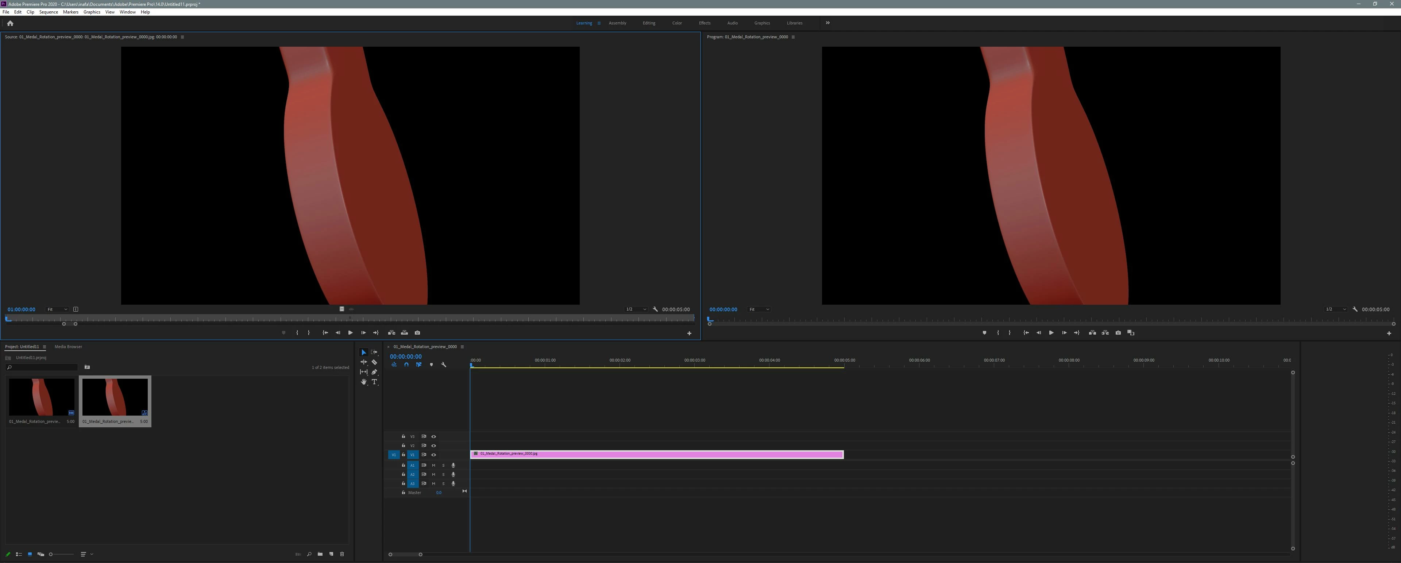Select the Ripple Edit tool

[364, 362]
